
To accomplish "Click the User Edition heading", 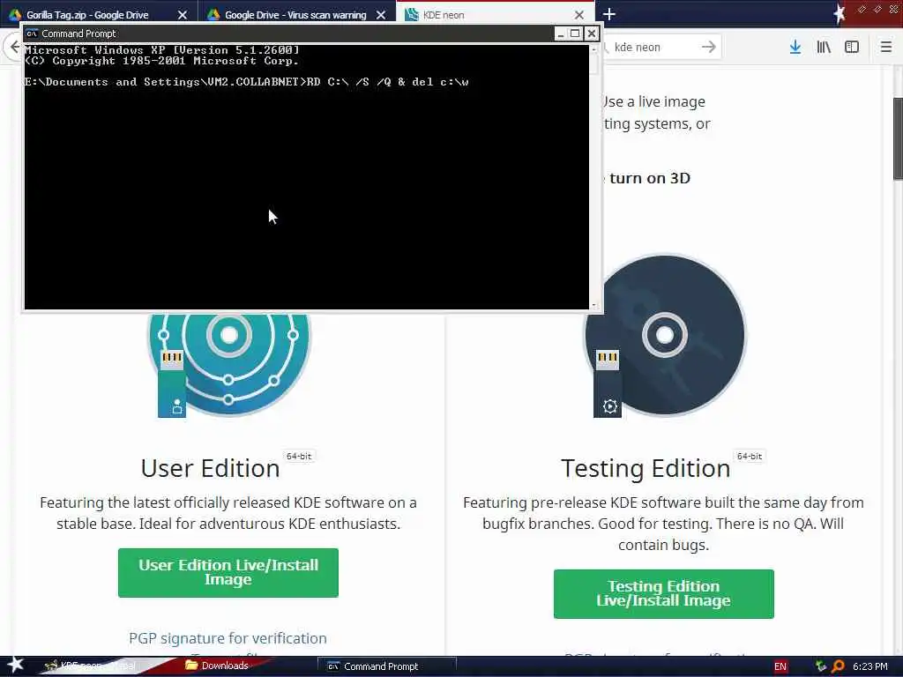I will click(x=210, y=468).
